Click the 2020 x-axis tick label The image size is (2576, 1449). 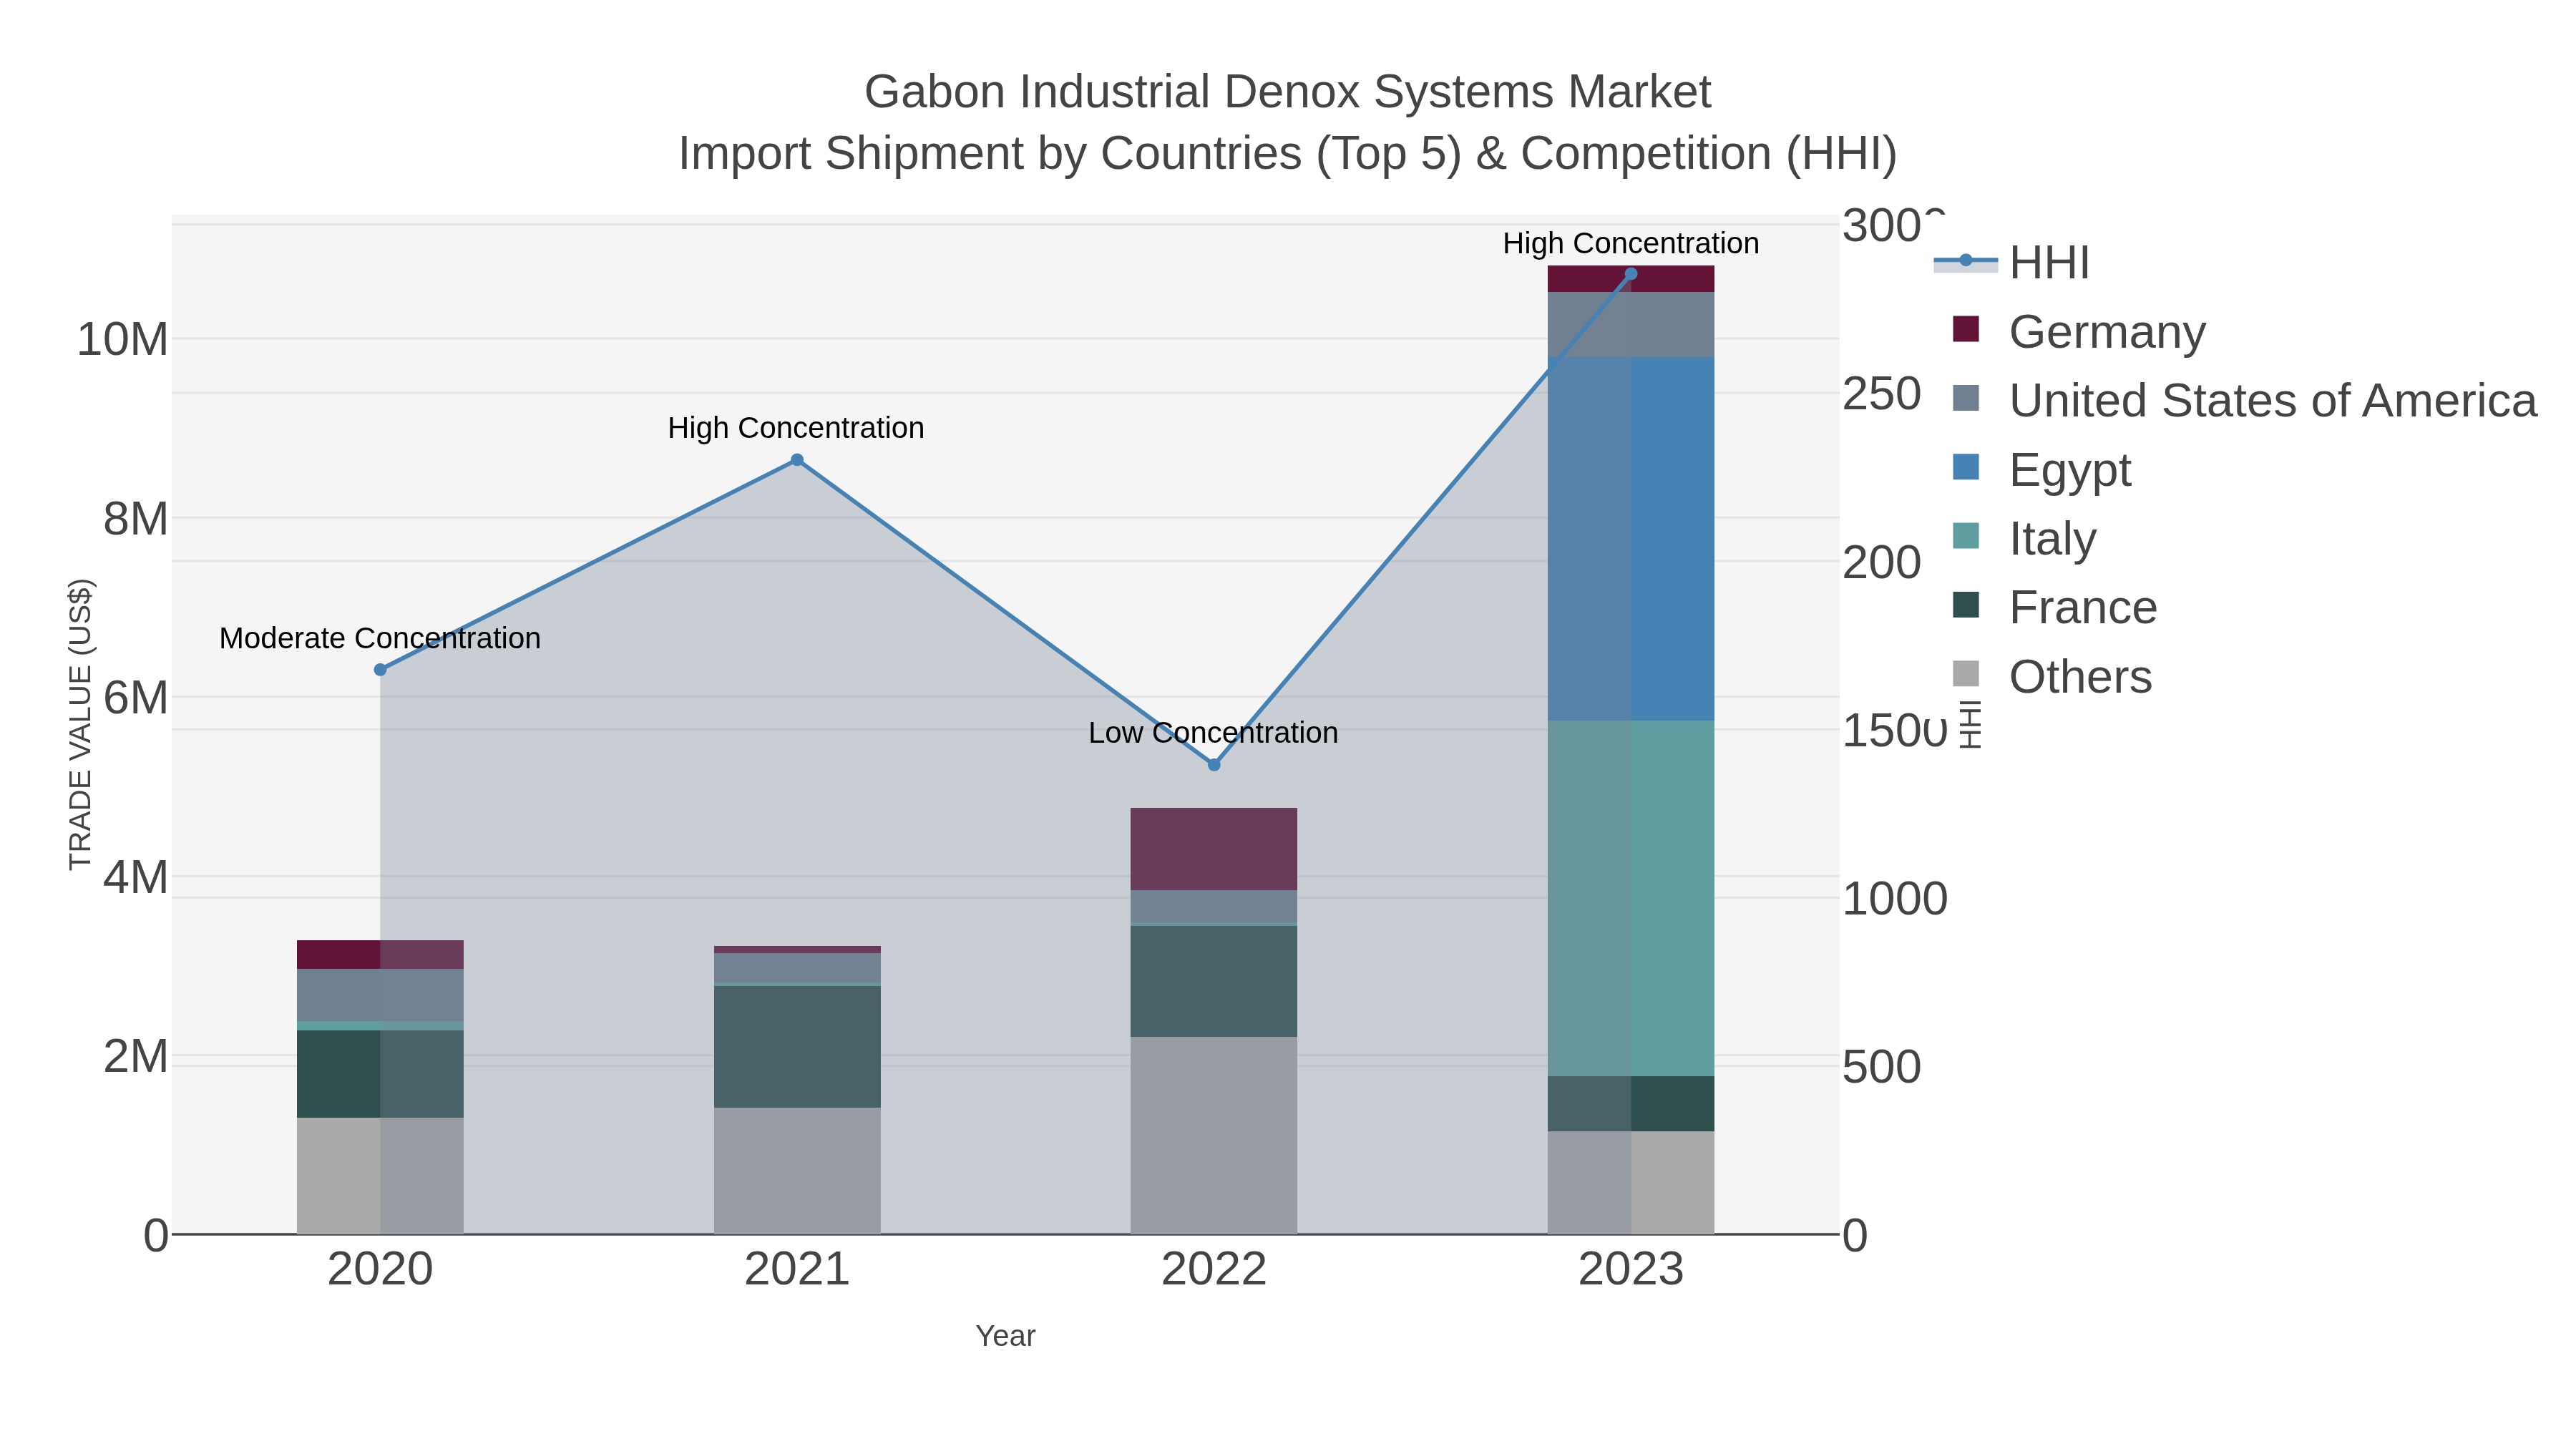tap(380, 1270)
